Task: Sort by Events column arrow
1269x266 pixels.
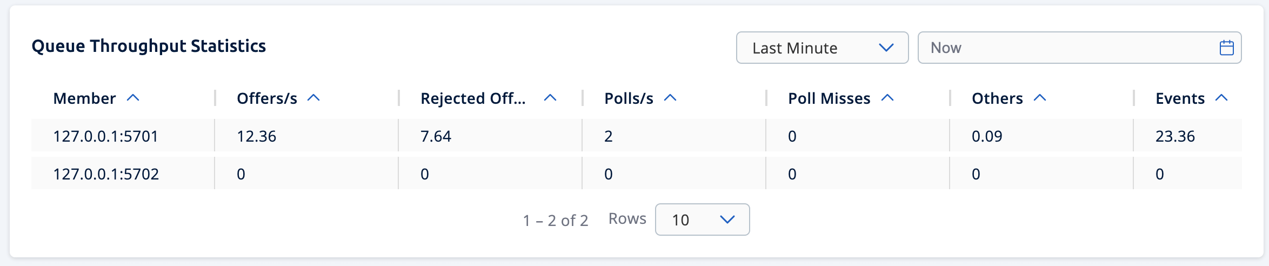Action: [1221, 98]
